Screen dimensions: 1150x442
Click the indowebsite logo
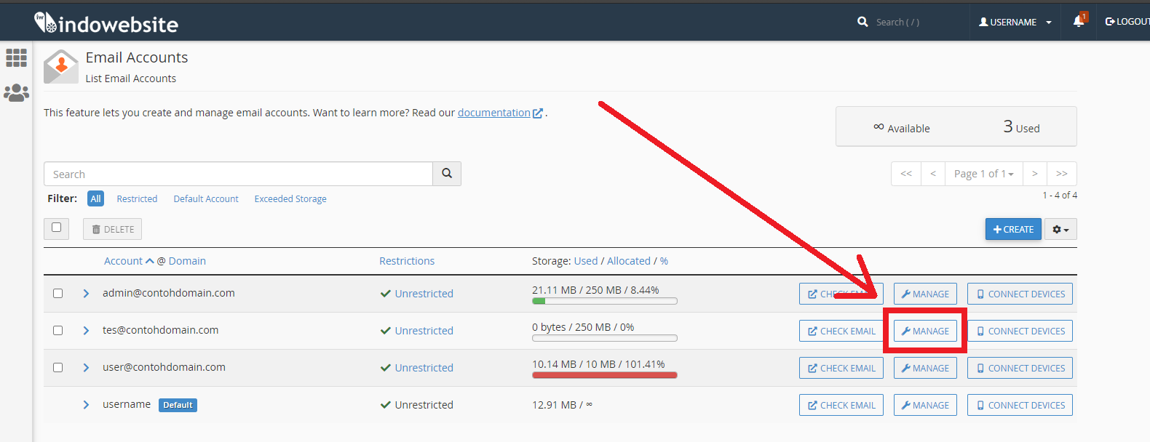[x=106, y=23]
